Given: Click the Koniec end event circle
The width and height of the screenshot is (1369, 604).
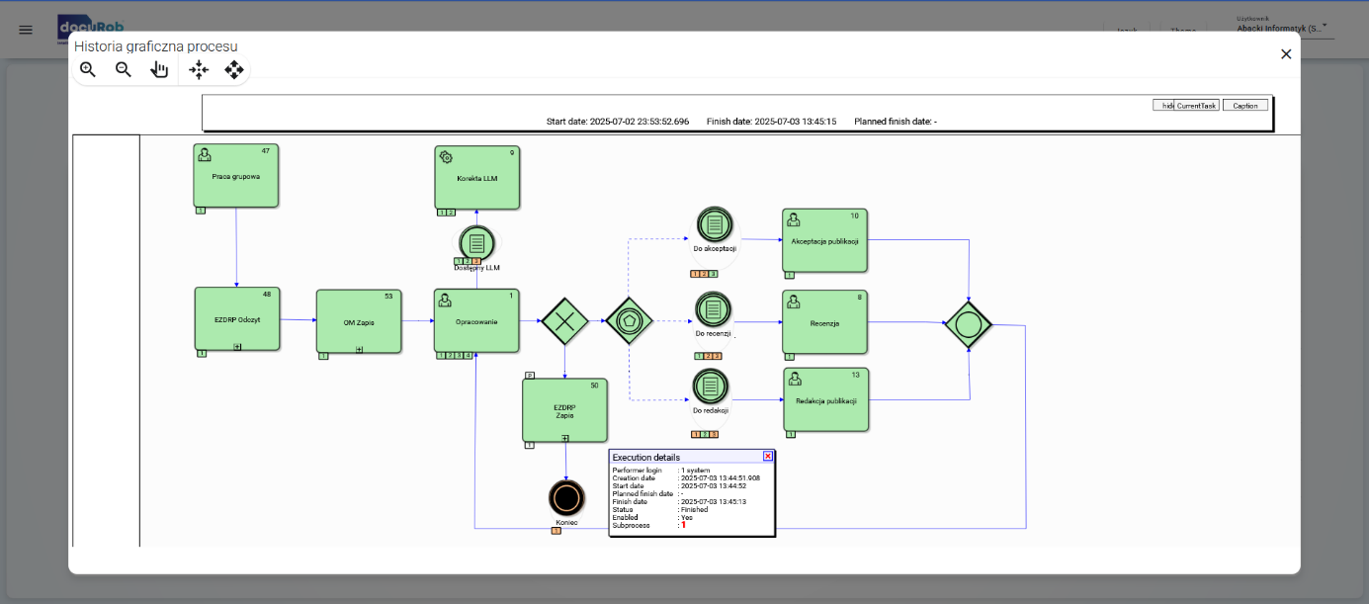Looking at the screenshot, I should coord(566,496).
